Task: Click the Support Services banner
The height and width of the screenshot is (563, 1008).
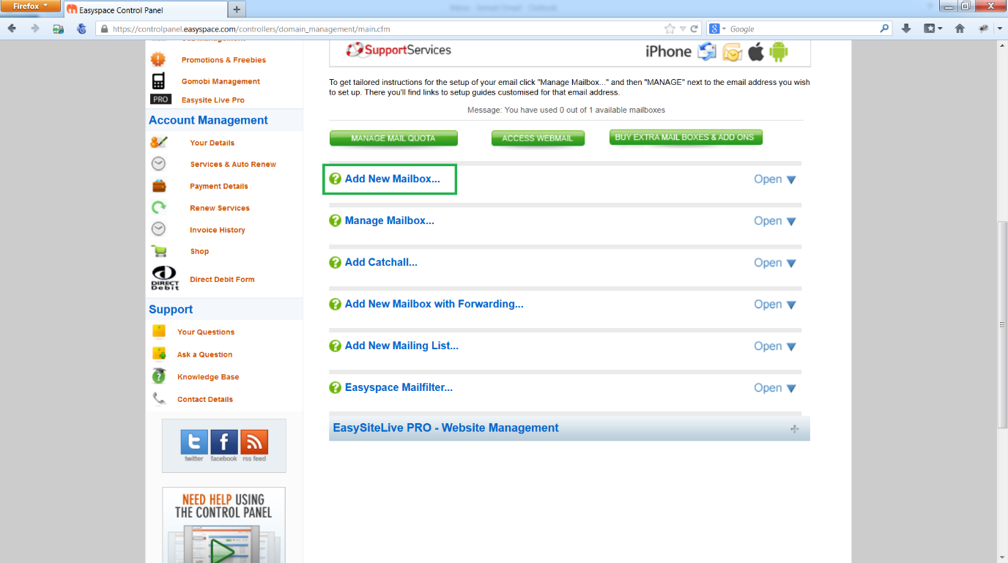Action: click(570, 53)
